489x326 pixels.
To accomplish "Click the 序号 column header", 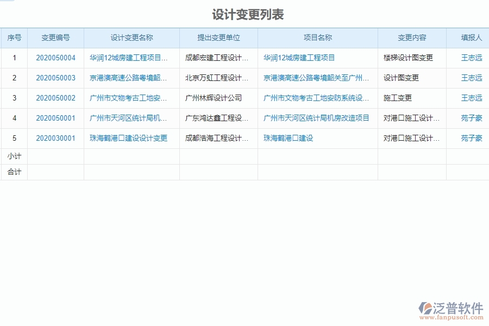I will (15, 37).
